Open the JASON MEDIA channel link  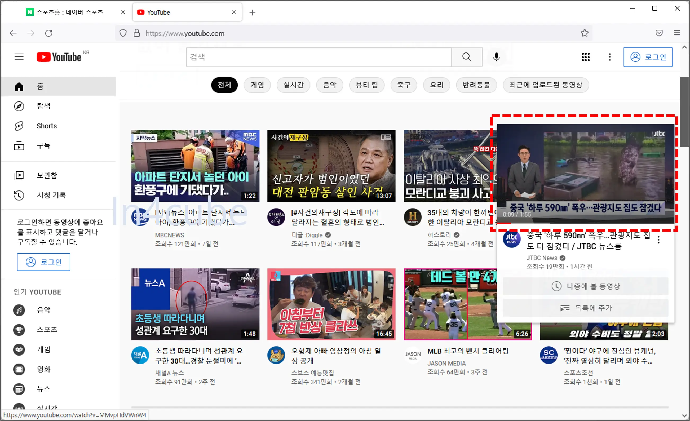(446, 363)
